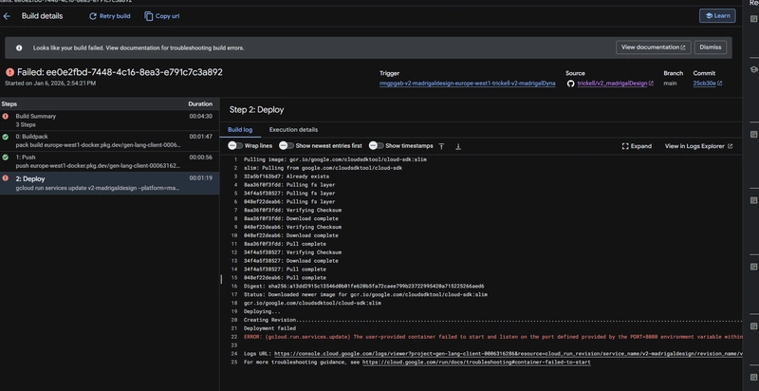Open commit 25cb30e
This screenshot has height=391, width=759.
704,84
